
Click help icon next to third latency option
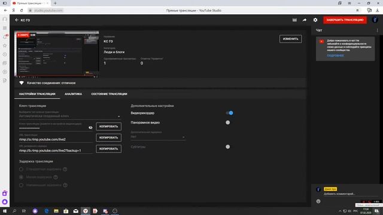click(65, 185)
